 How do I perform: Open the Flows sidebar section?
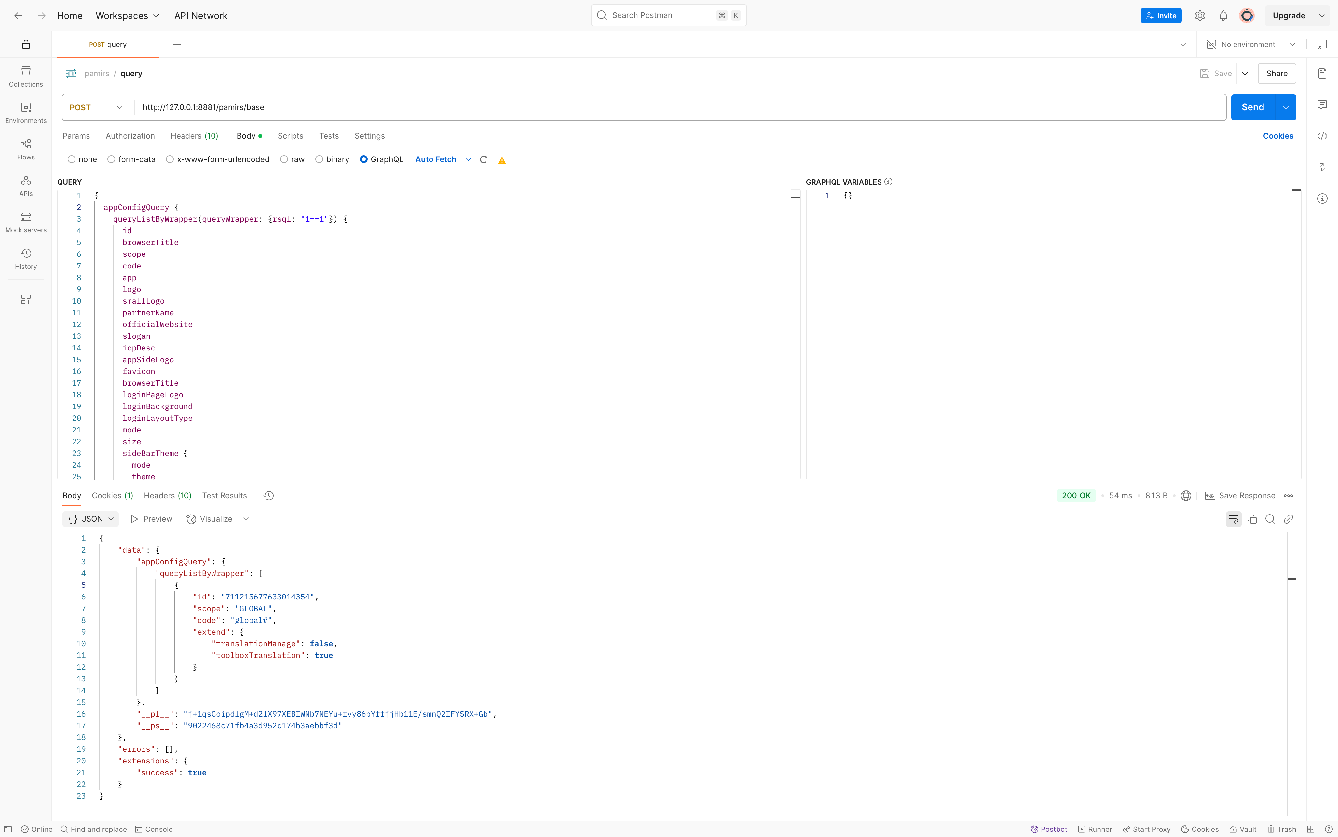25,149
